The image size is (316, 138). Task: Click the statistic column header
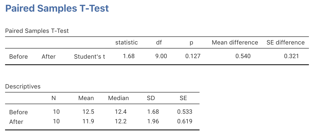(x=127, y=42)
